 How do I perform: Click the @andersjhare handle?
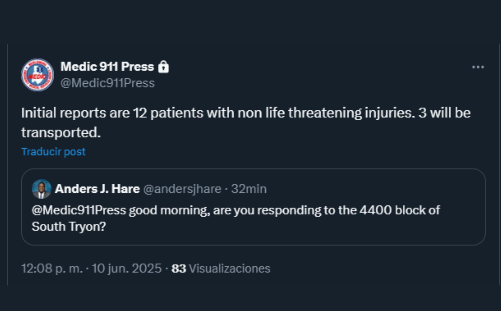[x=182, y=189]
